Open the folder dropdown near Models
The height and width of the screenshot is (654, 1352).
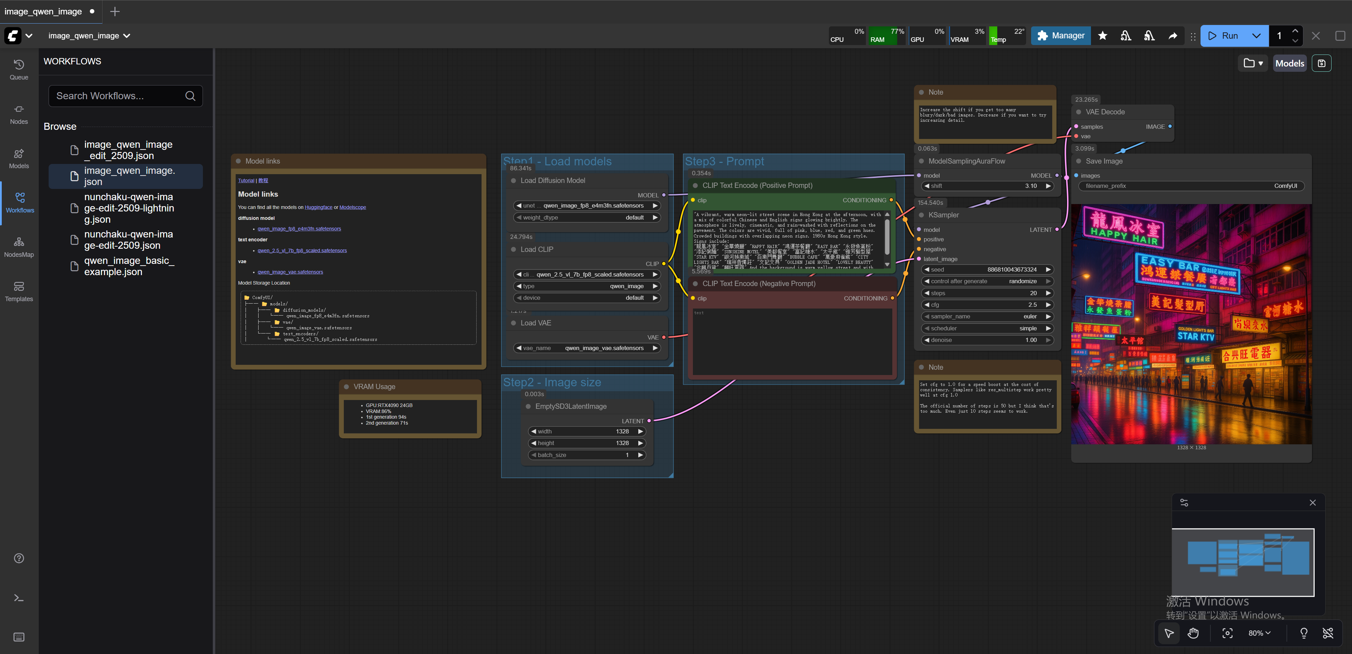pos(1253,63)
